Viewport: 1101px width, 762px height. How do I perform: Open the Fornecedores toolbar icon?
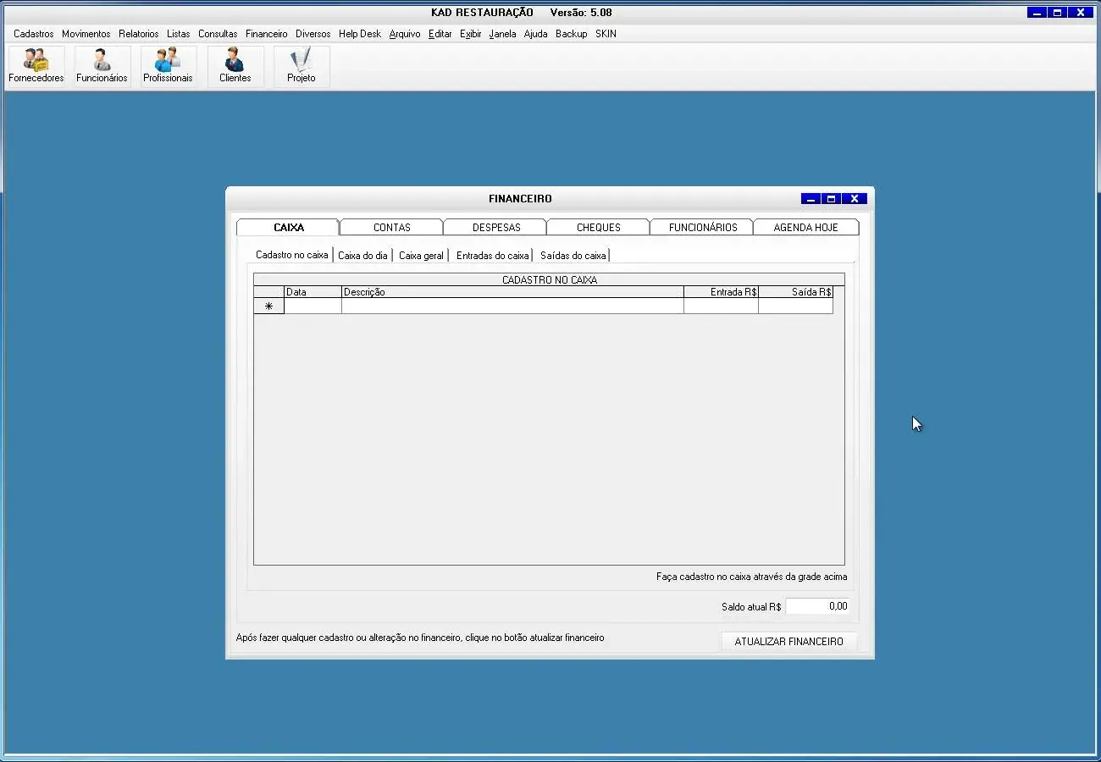pyautogui.click(x=36, y=66)
